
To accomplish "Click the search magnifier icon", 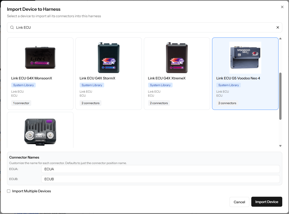I will click(12, 27).
